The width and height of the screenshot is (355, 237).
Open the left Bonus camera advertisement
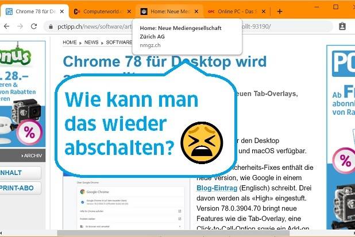pyautogui.click(x=22, y=94)
